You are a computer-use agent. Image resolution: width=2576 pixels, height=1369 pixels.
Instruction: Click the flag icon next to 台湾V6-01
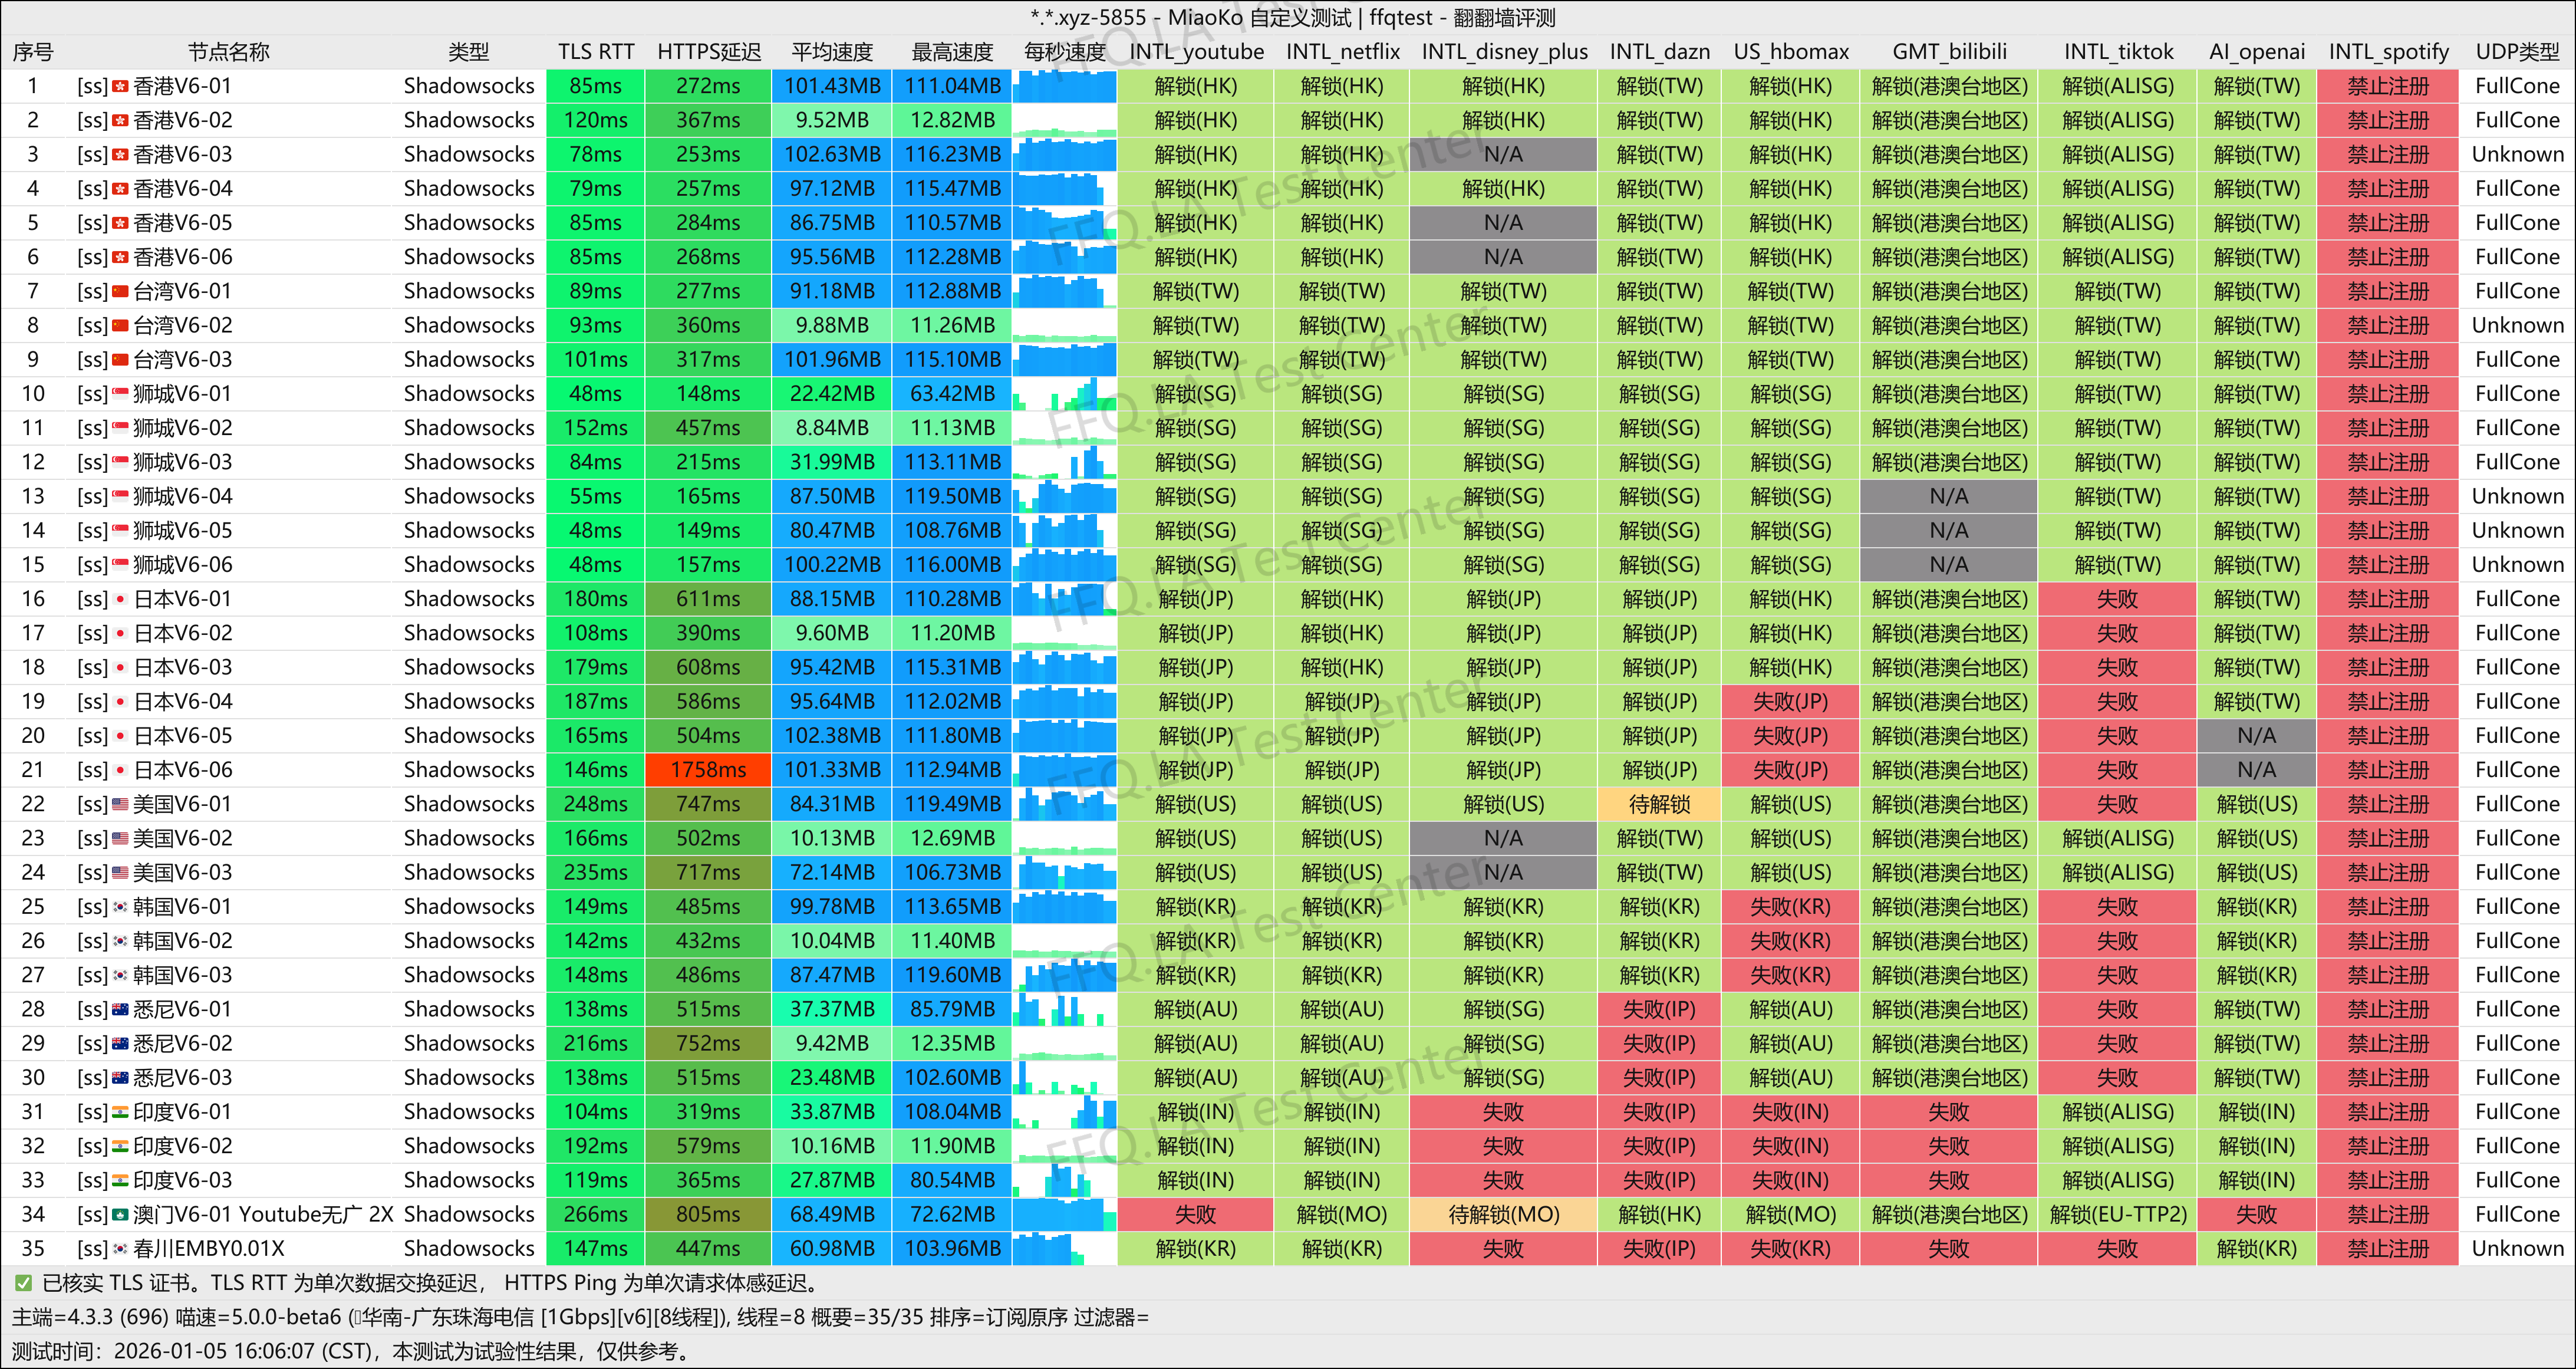[120, 292]
